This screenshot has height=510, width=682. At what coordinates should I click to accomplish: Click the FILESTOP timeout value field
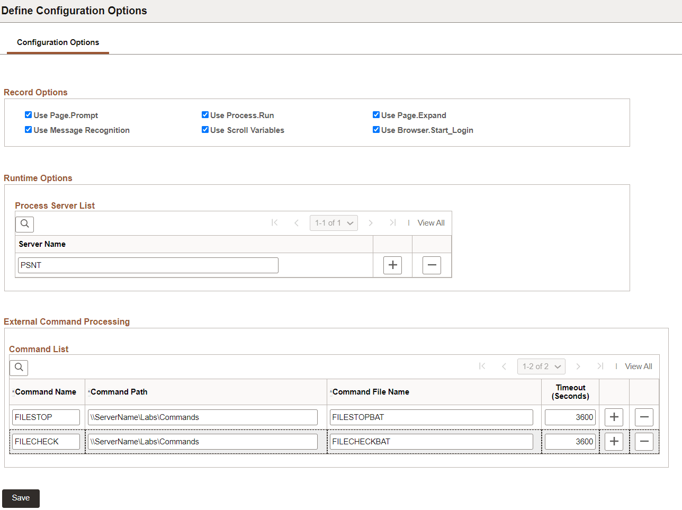[x=570, y=417]
